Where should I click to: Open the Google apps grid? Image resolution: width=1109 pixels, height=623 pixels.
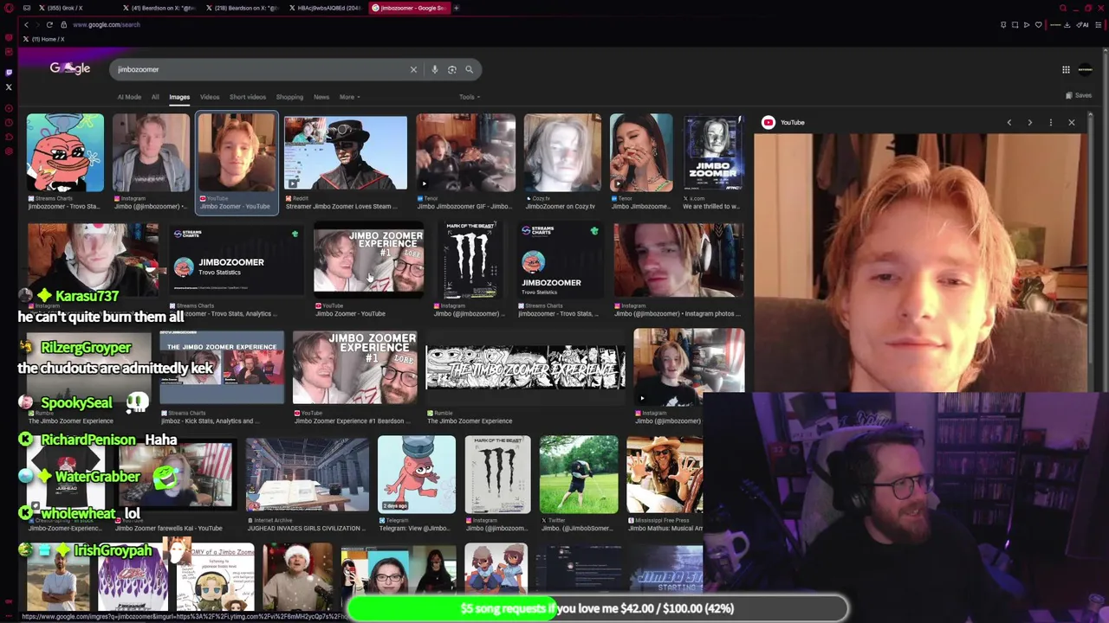click(1066, 69)
